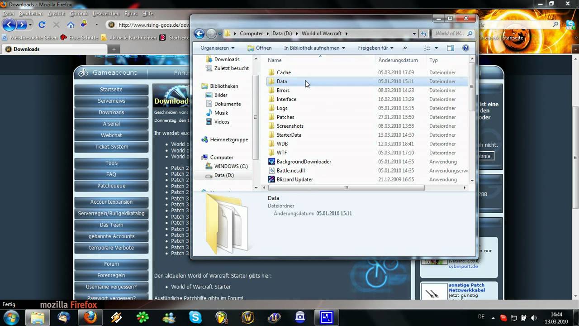The height and width of the screenshot is (326, 579).
Task: Click Firefox back arrow button
Action: [9, 24]
